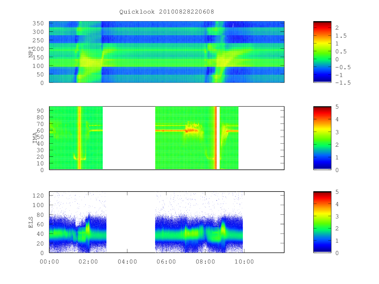379x284 pixels.
Task: Click the IMA spectrogram panel
Action: [167, 138]
